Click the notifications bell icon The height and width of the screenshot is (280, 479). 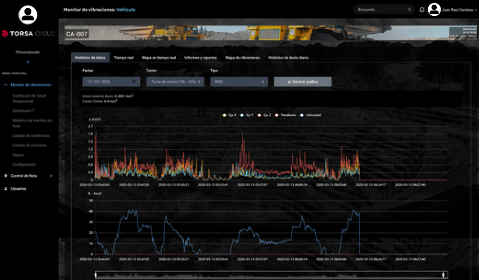(x=422, y=9)
